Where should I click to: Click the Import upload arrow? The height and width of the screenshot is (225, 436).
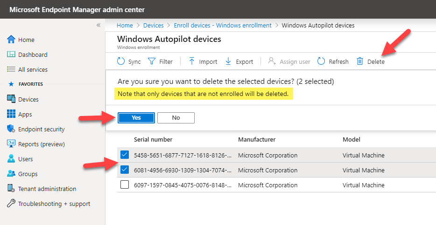tap(192, 61)
